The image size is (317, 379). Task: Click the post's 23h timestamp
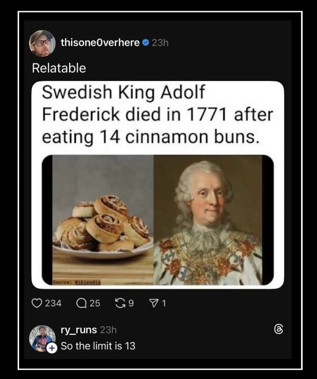point(160,43)
